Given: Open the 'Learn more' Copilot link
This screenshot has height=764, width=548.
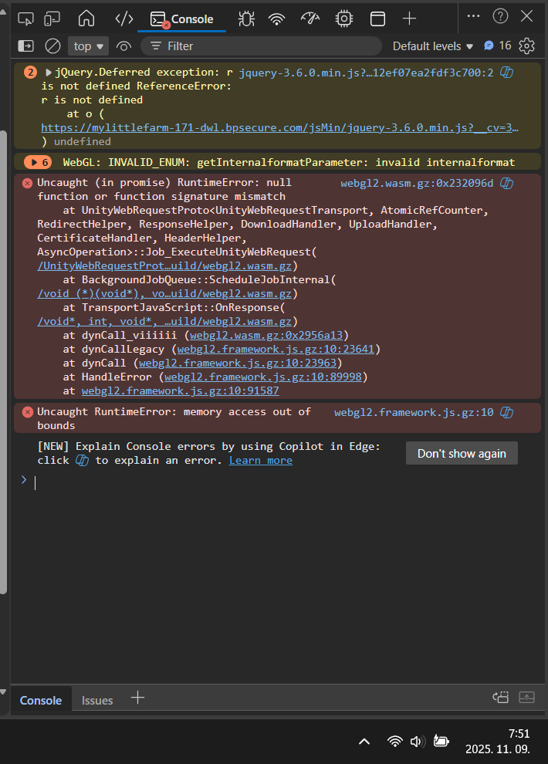Looking at the screenshot, I should coord(261,460).
